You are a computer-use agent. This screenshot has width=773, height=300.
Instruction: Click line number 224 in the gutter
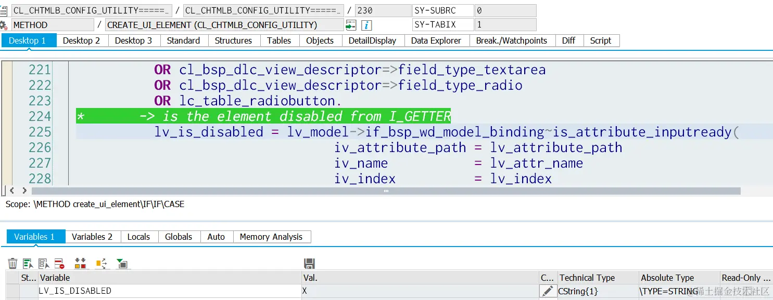[x=40, y=116]
